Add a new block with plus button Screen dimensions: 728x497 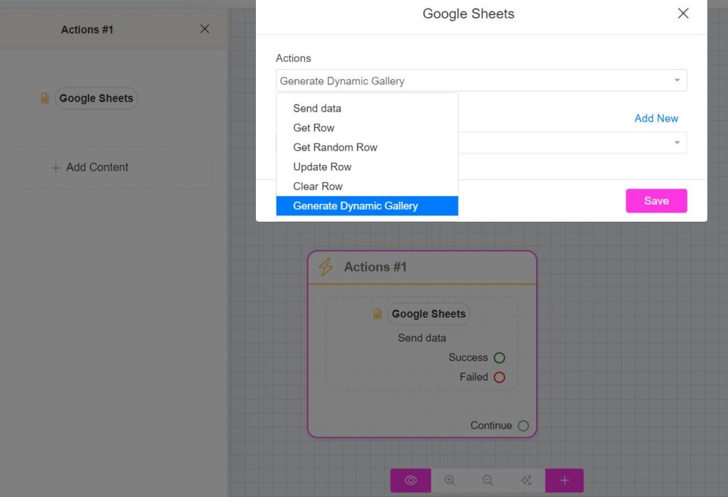(564, 480)
